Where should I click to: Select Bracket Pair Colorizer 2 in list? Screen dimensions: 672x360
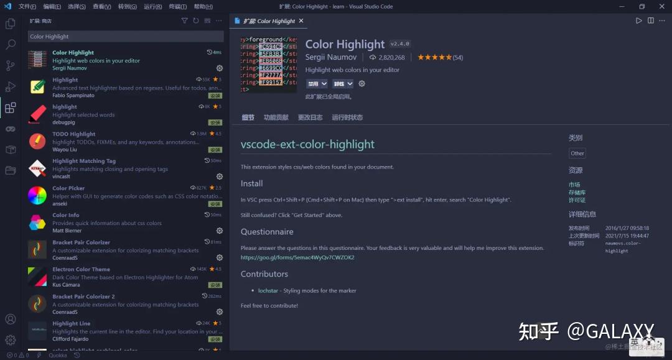[x=126, y=304]
